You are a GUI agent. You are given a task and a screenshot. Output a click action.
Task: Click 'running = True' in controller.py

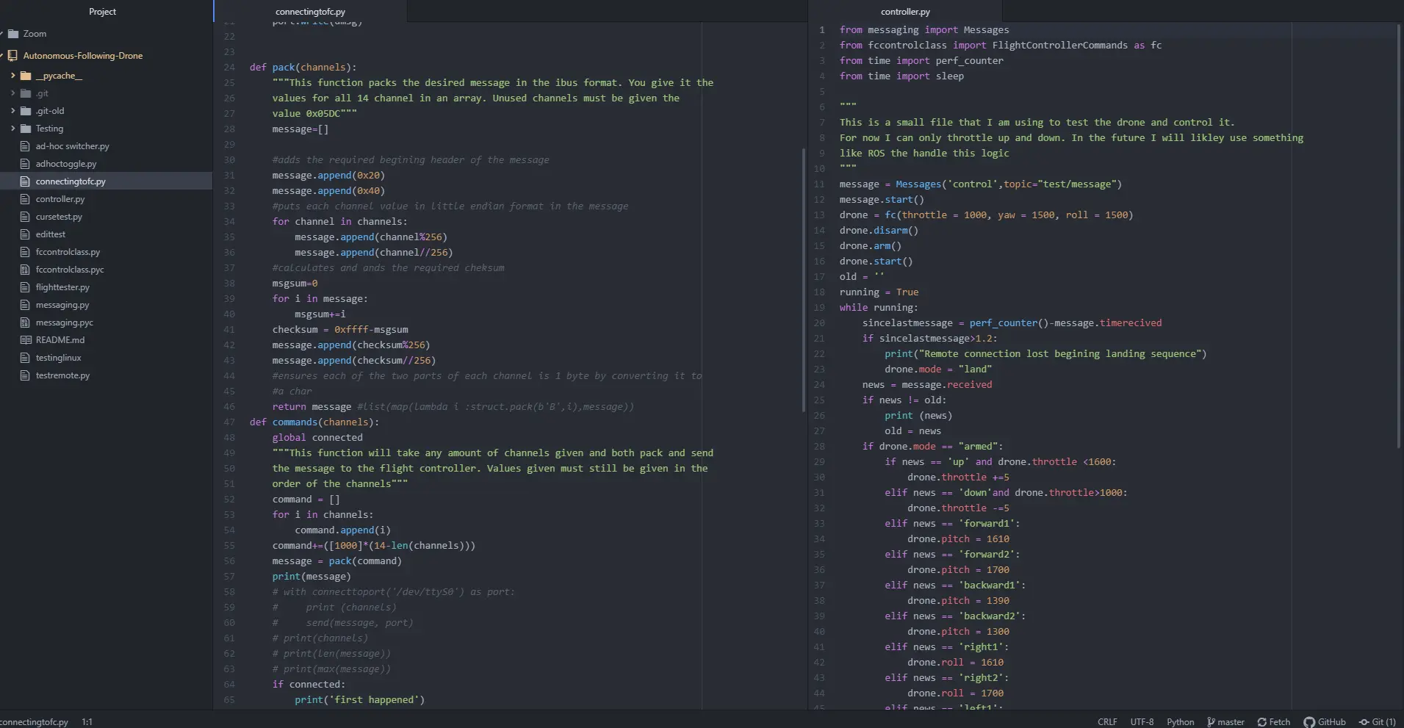[x=879, y=292]
